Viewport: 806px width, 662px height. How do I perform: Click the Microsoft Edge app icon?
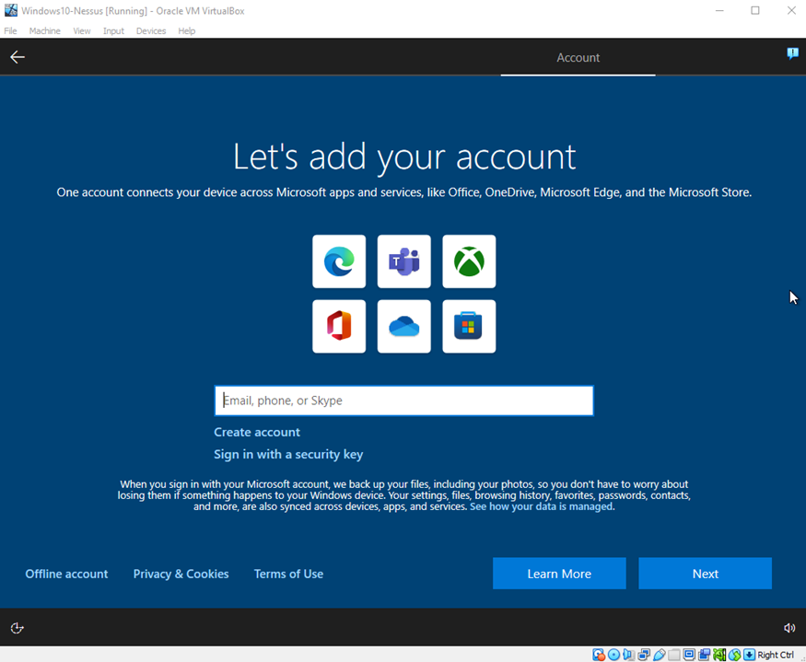(339, 261)
